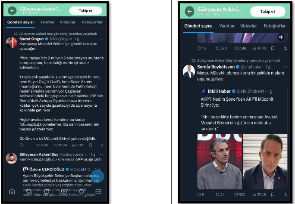Share the Serdâr Boykötsson post
This screenshot has height=204, width=295.
click(285, 195)
